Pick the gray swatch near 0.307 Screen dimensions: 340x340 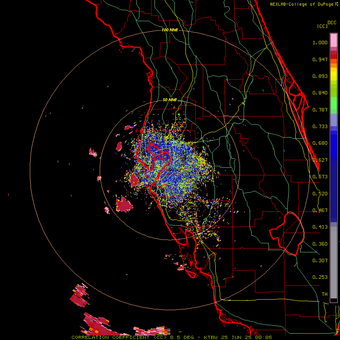click(334, 263)
